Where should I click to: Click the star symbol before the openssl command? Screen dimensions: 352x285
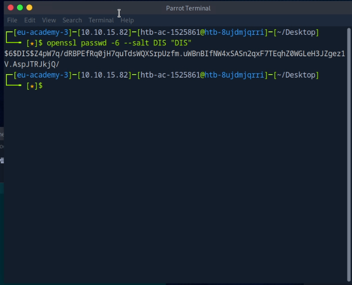click(x=32, y=43)
